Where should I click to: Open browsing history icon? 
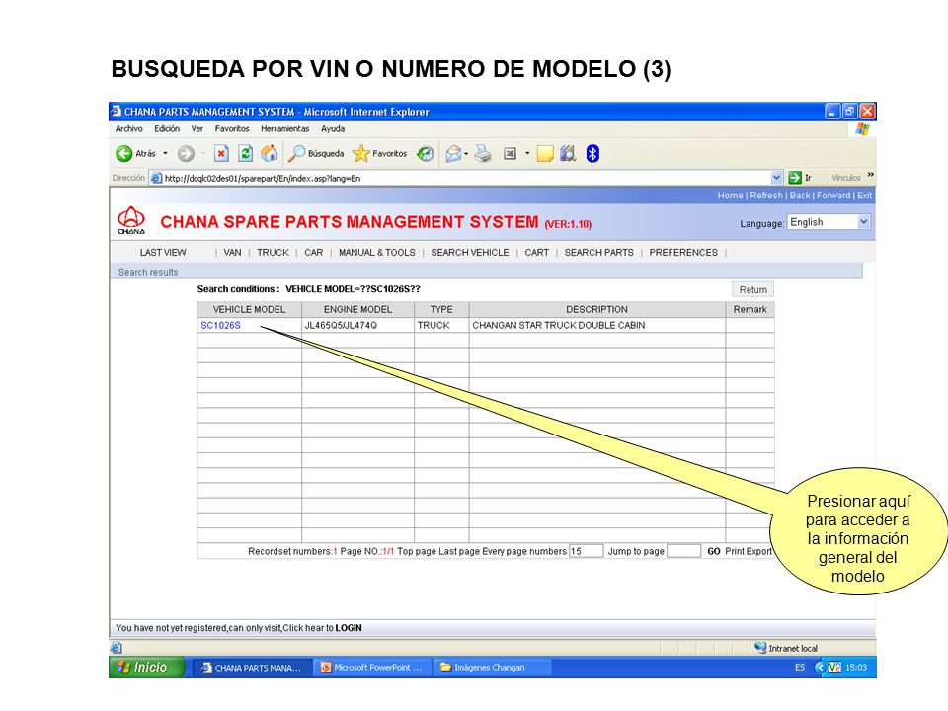coord(426,154)
